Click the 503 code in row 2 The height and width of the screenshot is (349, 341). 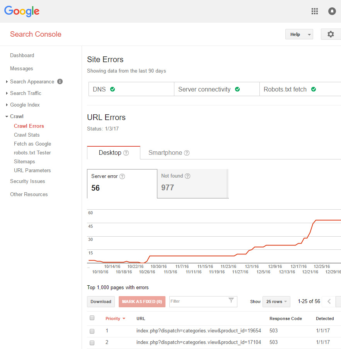274,342
